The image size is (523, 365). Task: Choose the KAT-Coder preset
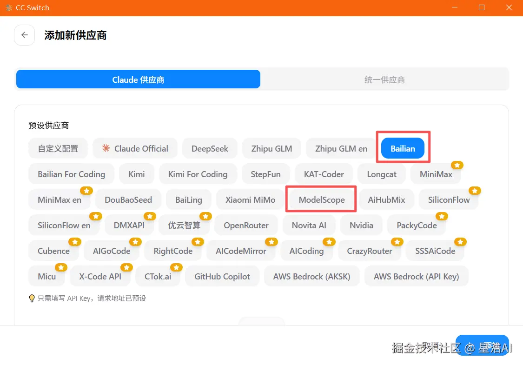click(324, 174)
